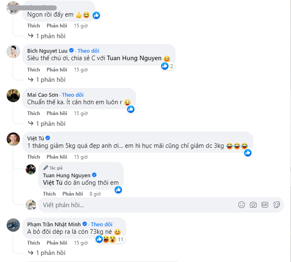This screenshot has height=262, width=291.
Task: Click the camera photo attachment icon
Action: pos(253,205)
